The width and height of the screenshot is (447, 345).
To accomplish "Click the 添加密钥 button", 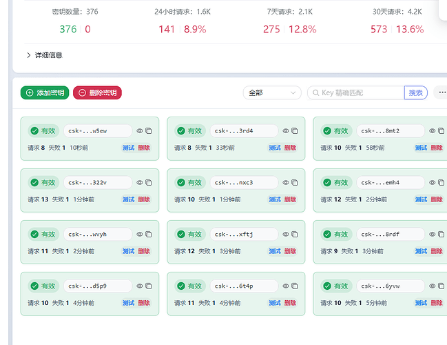I will coord(45,93).
